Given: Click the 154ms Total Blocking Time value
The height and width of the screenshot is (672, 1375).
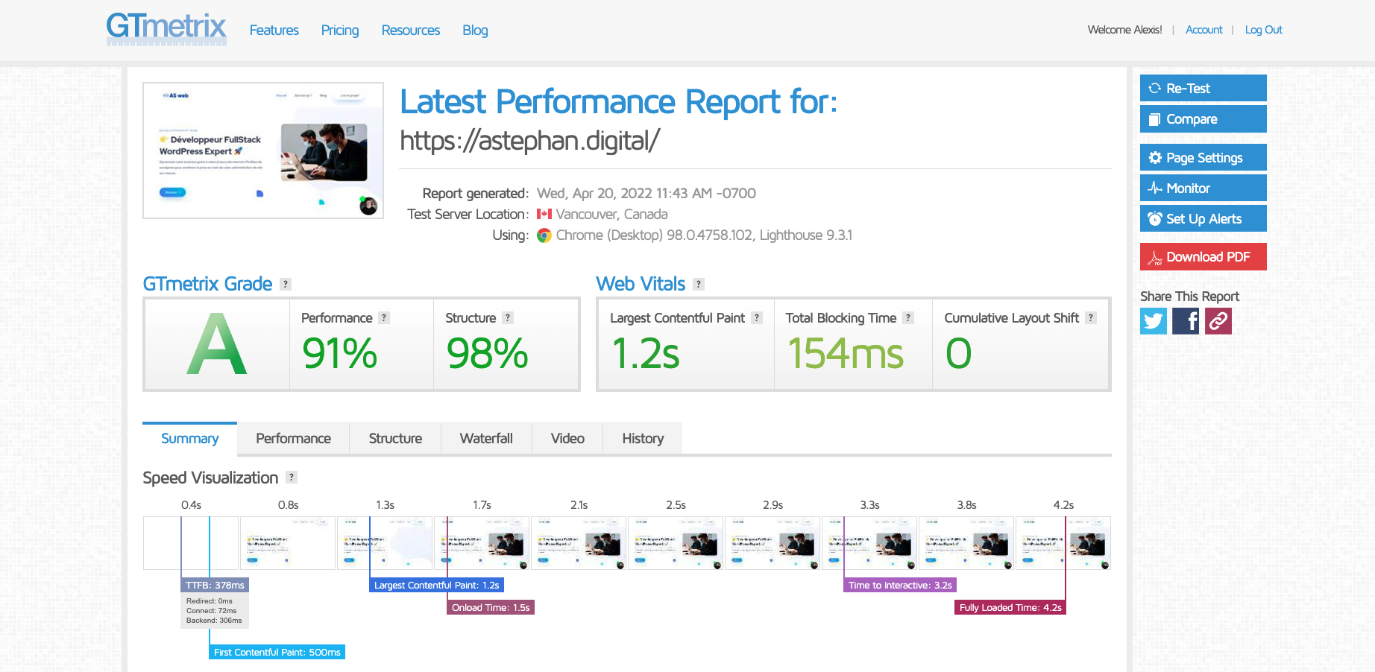Looking at the screenshot, I should 846,353.
